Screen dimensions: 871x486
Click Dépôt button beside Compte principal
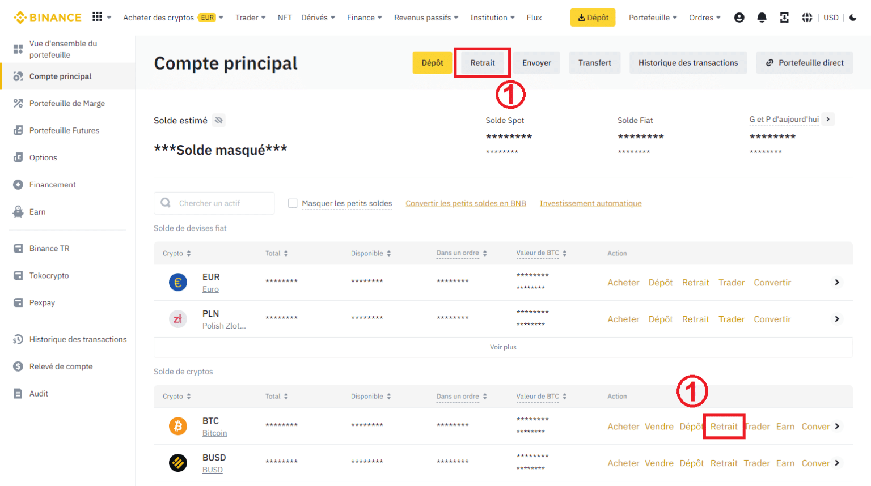pyautogui.click(x=432, y=63)
